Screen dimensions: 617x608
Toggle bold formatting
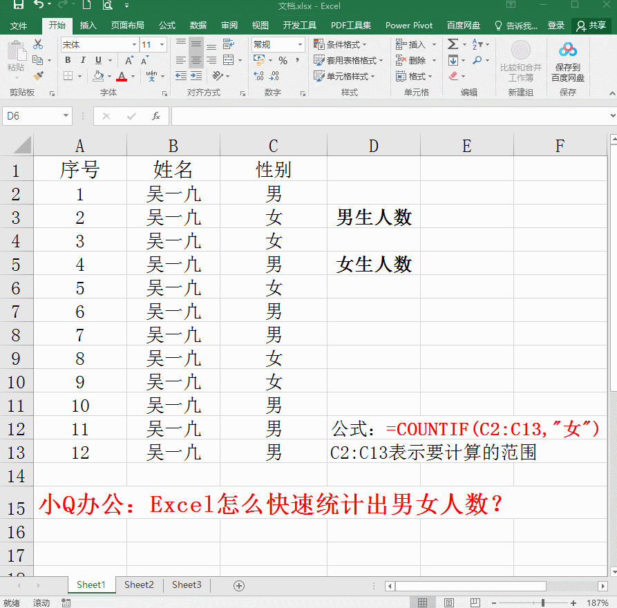click(67, 60)
